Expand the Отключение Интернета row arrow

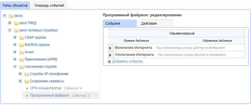point(110,55)
